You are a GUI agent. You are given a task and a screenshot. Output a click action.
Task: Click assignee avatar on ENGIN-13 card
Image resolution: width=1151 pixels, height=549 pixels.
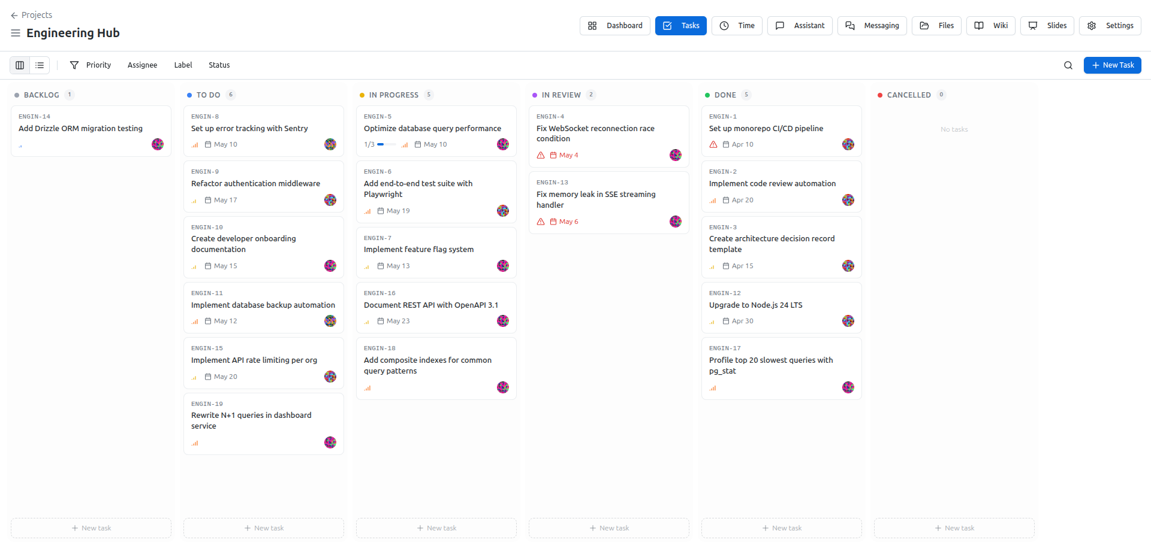[x=676, y=222]
